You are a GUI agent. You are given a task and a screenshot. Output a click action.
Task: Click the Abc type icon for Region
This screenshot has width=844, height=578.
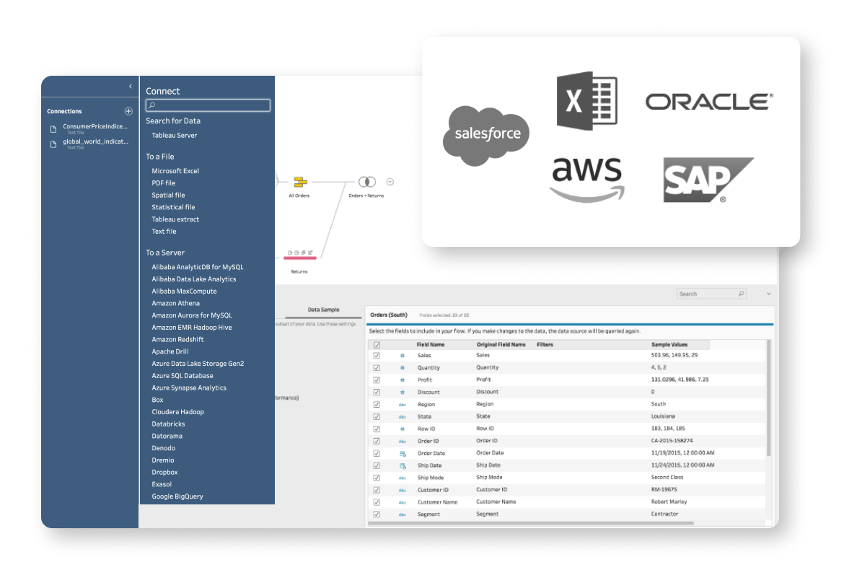click(402, 405)
